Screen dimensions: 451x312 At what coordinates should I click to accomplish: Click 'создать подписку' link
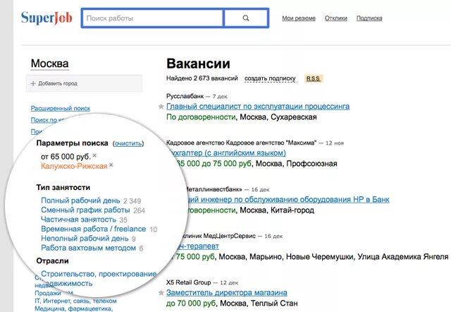270,78
